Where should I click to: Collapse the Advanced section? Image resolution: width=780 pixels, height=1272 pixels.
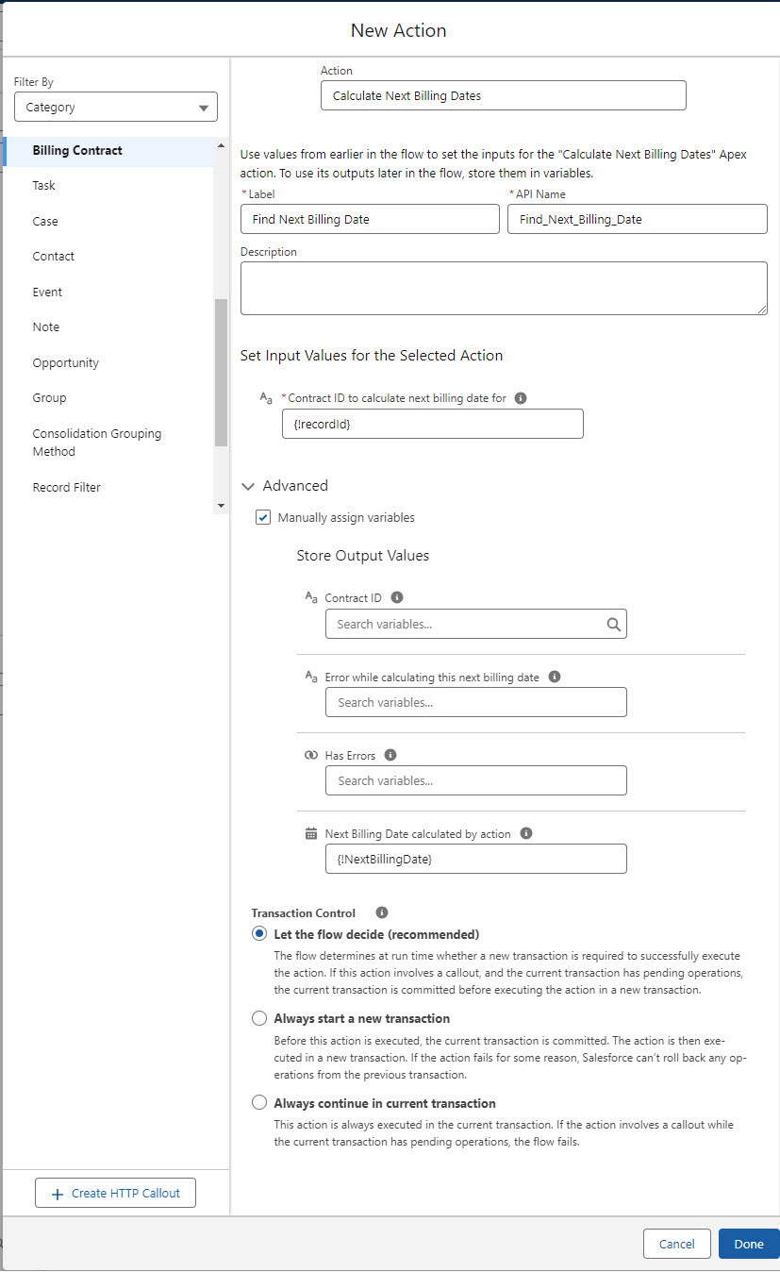(x=249, y=486)
